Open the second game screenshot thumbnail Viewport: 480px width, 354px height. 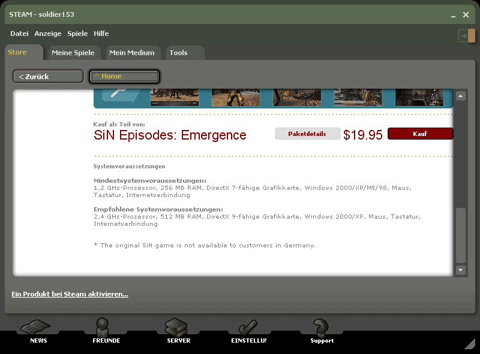[236, 97]
